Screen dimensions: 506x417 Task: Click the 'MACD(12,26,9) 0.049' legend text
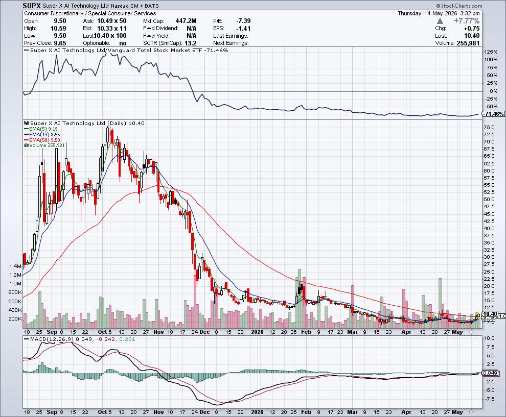(x=61, y=339)
